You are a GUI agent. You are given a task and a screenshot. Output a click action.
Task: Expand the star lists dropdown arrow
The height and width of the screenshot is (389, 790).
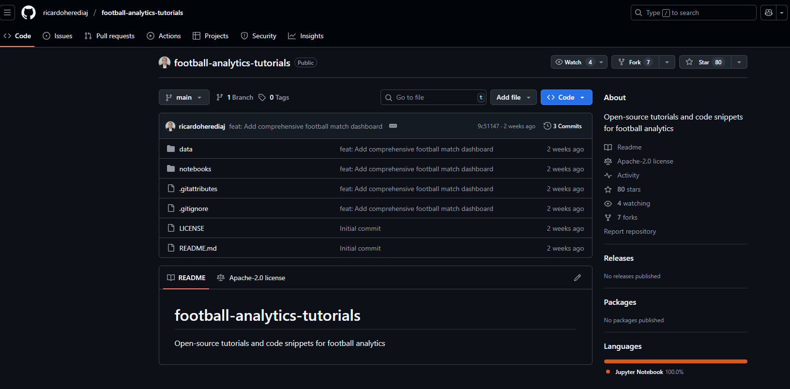(739, 62)
